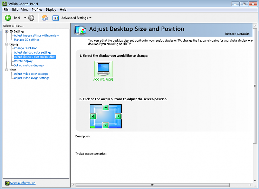Click the horizontal scrollbar left arrow

point(73,185)
